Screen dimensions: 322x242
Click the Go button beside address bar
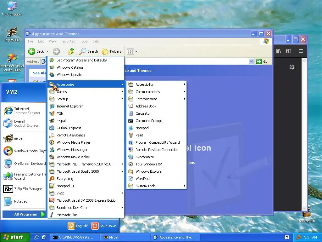coord(262,61)
